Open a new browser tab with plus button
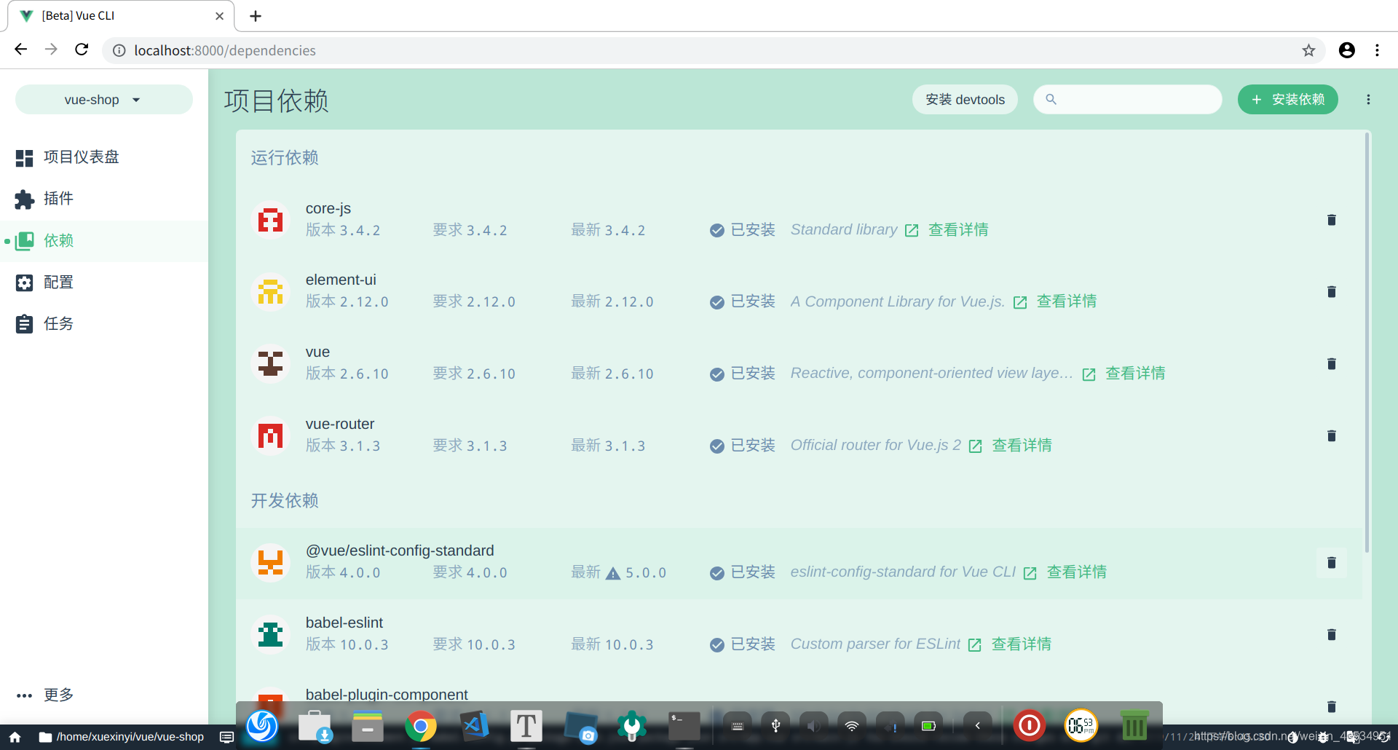The height and width of the screenshot is (750, 1398). (x=256, y=16)
